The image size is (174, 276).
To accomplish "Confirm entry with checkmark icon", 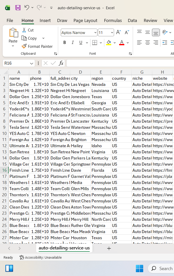I will tap(53, 63).
